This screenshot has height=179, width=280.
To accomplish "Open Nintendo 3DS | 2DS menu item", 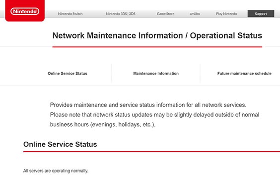I will [x=121, y=14].
